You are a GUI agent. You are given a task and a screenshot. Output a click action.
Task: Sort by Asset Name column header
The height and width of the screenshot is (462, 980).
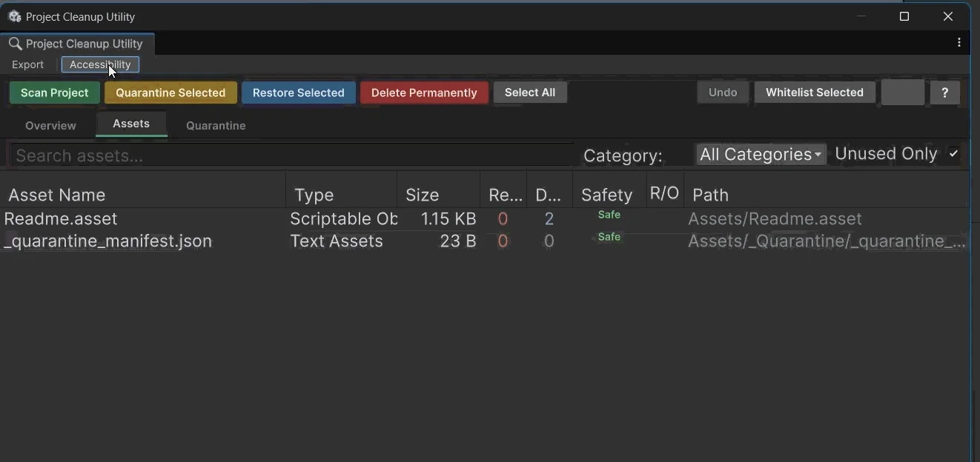click(143, 195)
